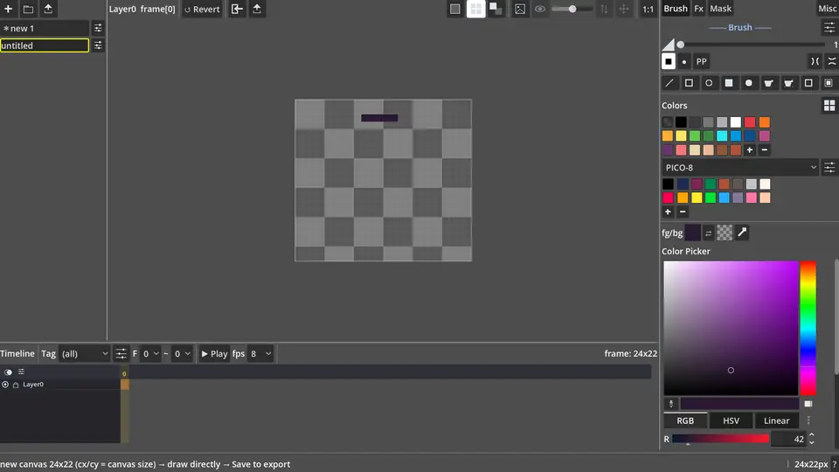This screenshot has height=472, width=839.
Task: Click the foreground color swatch beside fg/bg
Action: (693, 233)
